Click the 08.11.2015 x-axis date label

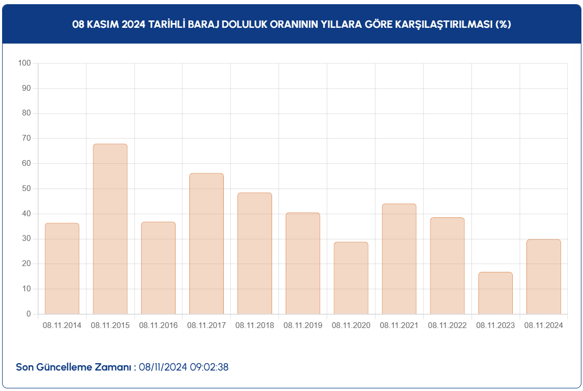(x=110, y=325)
